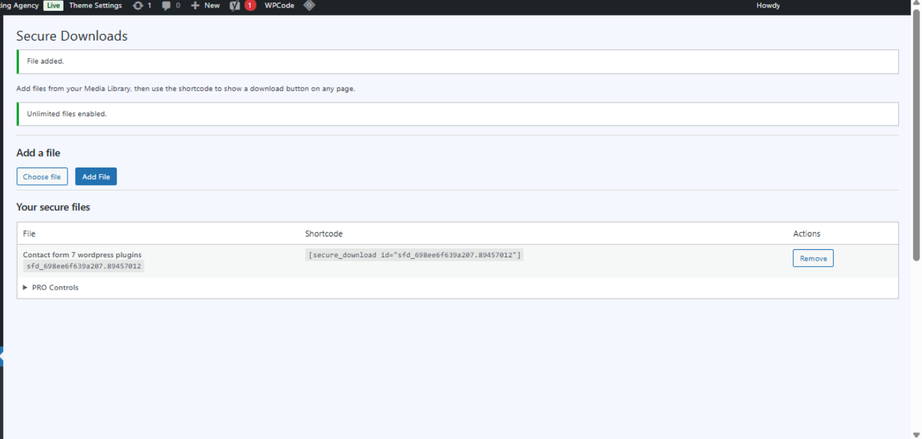The width and height of the screenshot is (922, 439).
Task: Click the page vertical scrollbar thumb
Action: [x=916, y=135]
